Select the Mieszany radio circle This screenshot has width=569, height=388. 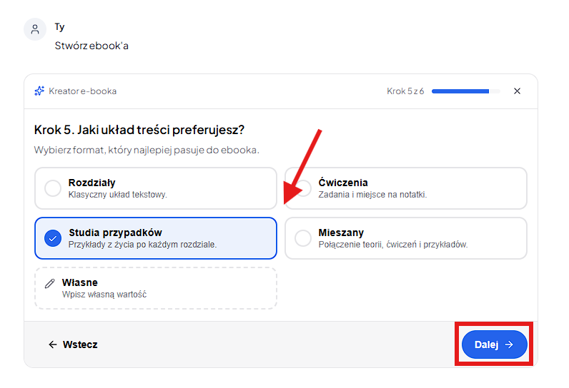(303, 238)
